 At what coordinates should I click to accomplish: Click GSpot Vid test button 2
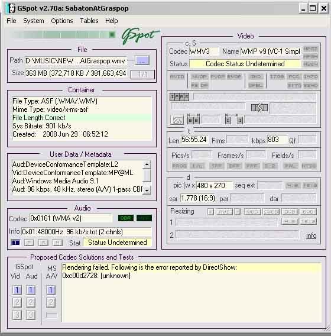(x=17, y=302)
